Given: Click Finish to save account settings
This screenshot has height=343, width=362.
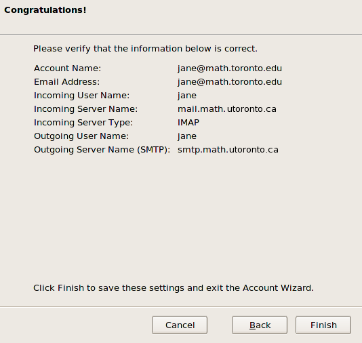Looking at the screenshot, I should (x=323, y=325).
